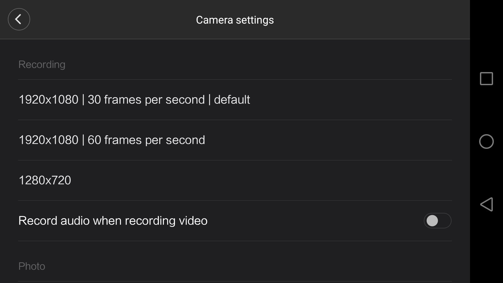Enable the record audio toggle switch
Viewport: 503px width, 283px height.
point(437,221)
